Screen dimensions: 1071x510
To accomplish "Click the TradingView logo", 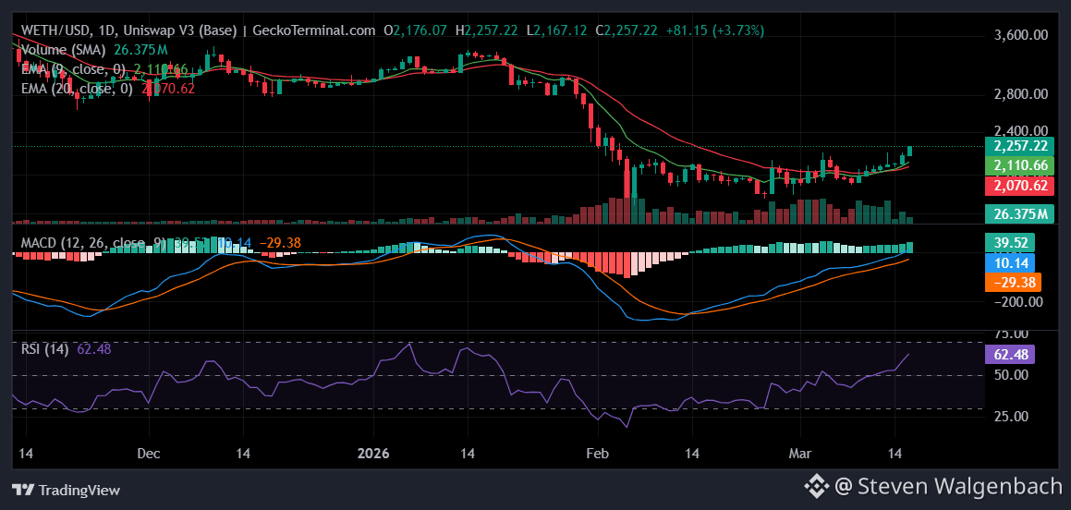I will (67, 490).
